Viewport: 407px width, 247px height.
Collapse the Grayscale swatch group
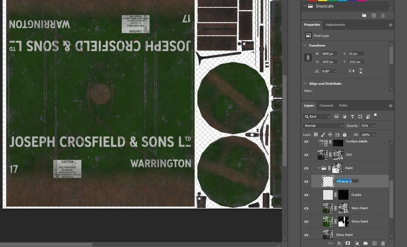coord(305,6)
